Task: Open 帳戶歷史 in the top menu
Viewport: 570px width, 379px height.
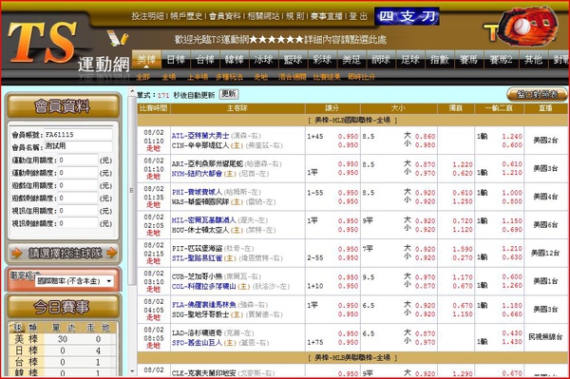Action: [x=186, y=16]
